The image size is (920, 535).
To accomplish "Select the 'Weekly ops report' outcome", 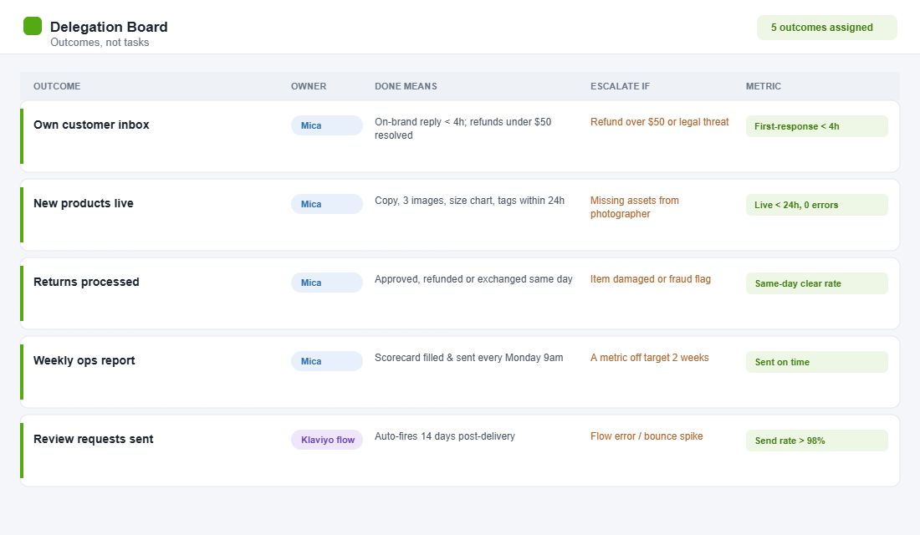I will tap(84, 361).
